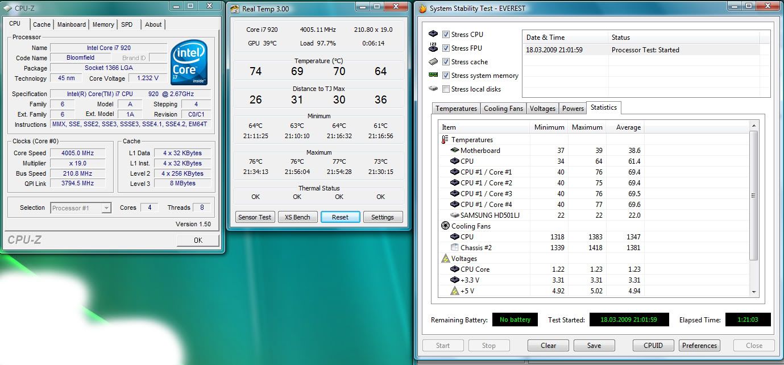Click the Motherboard row sensor icon
Viewport: 784px width, 365px height.
tap(455, 151)
